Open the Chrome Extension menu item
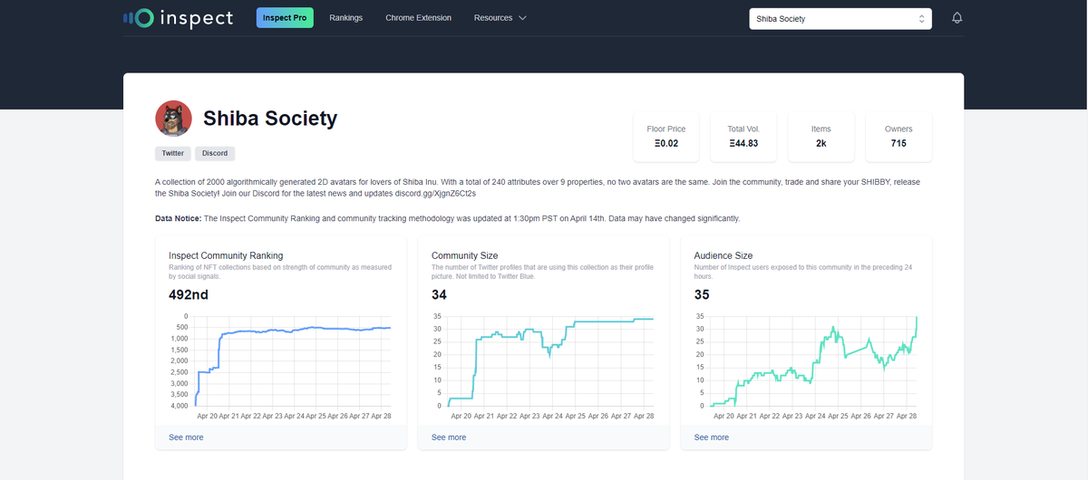Image resolution: width=1088 pixels, height=480 pixels. pyautogui.click(x=418, y=18)
